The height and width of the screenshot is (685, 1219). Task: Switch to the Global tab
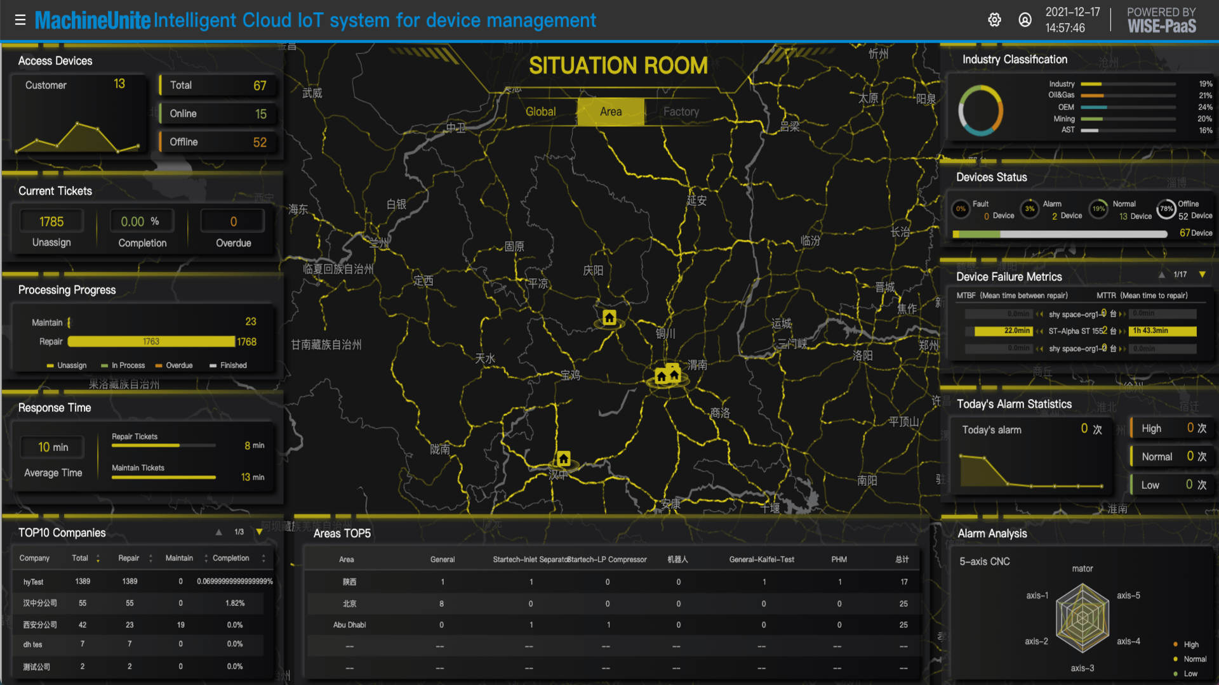(x=540, y=112)
